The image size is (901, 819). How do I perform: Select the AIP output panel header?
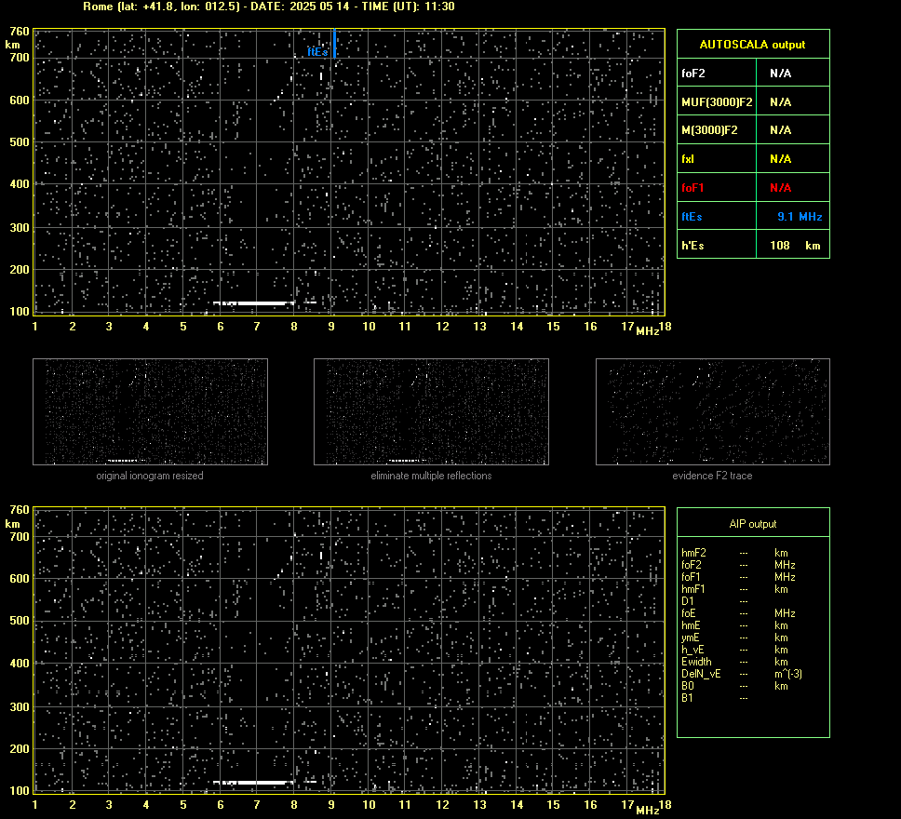752,524
